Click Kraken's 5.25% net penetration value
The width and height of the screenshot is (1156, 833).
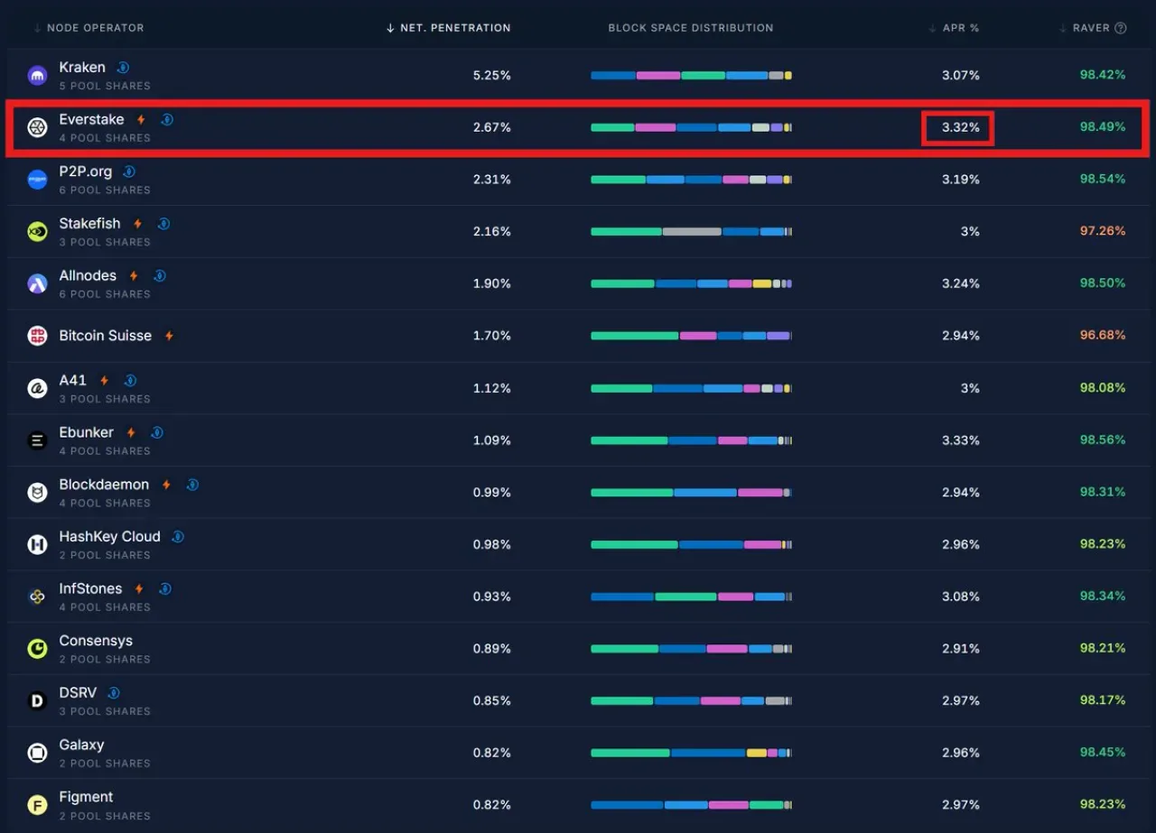point(491,75)
